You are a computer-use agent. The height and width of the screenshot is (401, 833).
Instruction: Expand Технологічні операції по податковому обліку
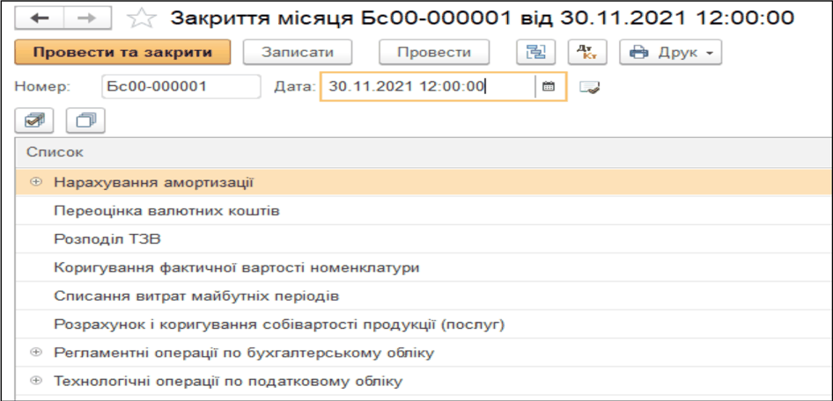point(35,380)
